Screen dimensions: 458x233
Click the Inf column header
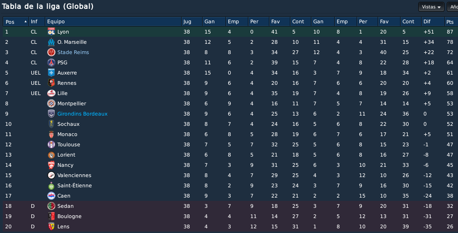pos(37,21)
